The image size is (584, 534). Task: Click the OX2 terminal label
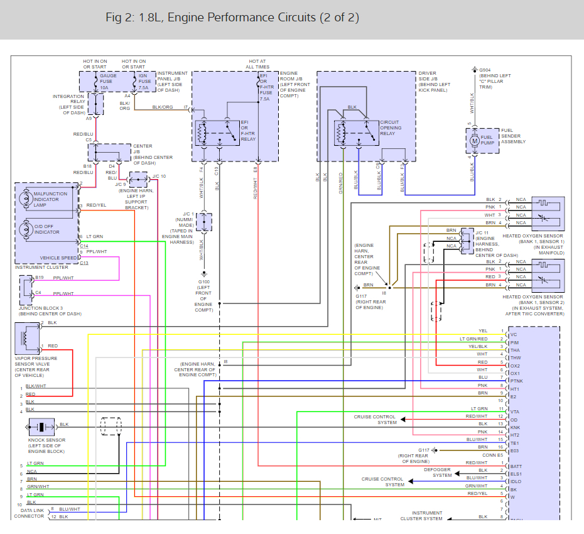click(x=515, y=366)
